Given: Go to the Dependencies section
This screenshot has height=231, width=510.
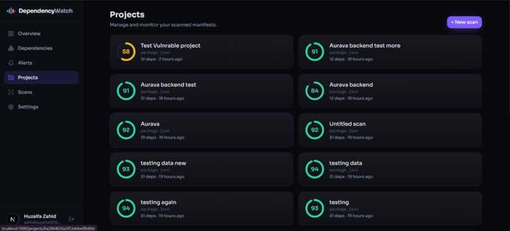Looking at the screenshot, I should tap(41, 48).
